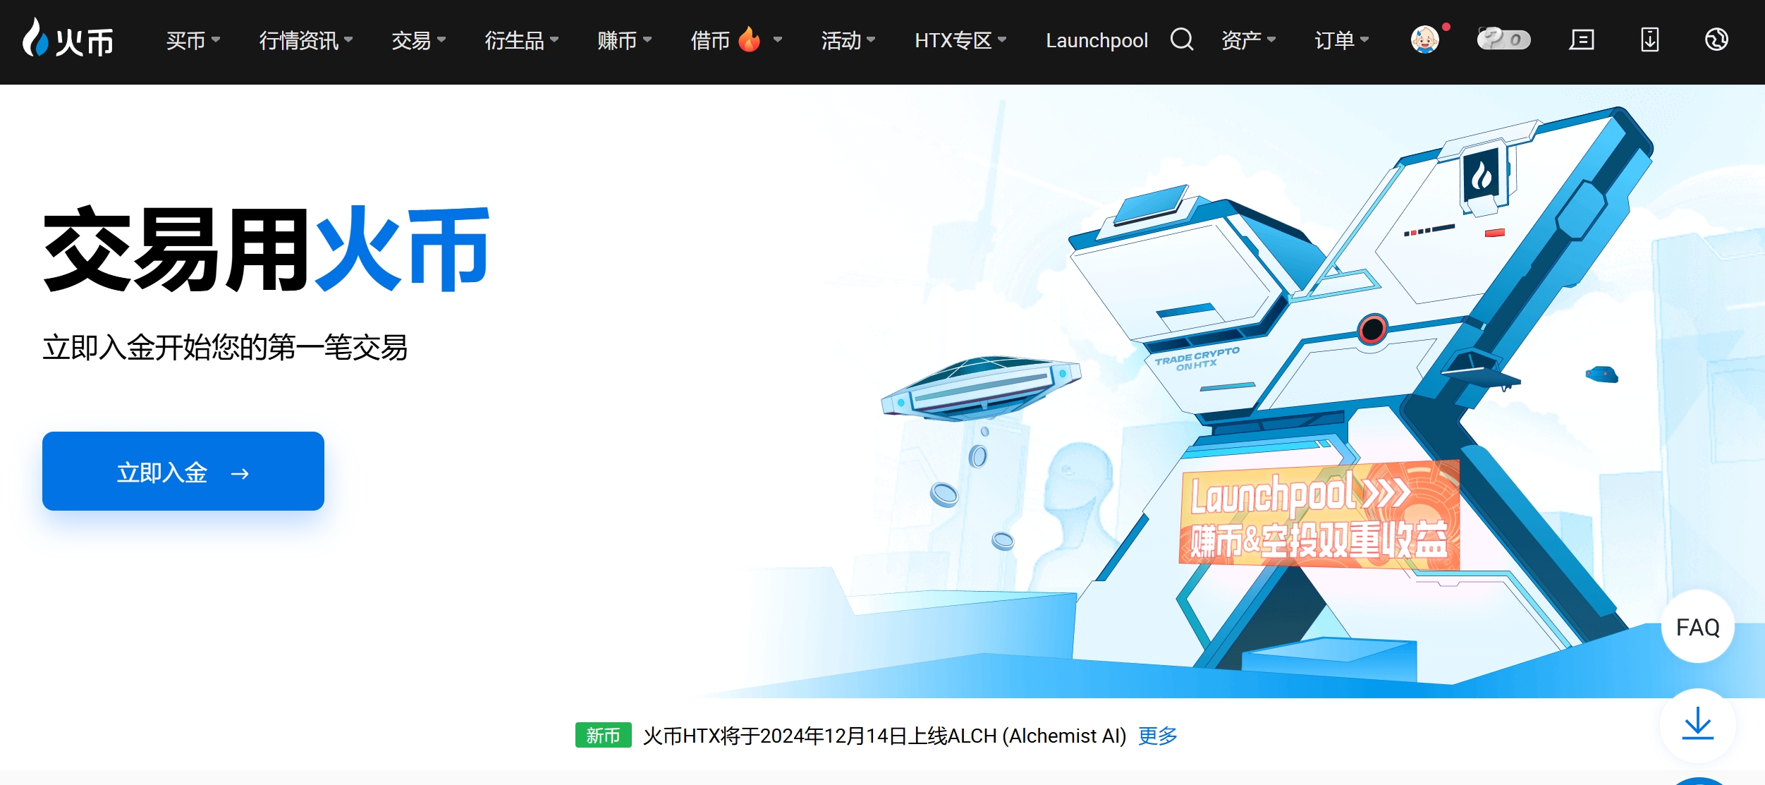Expand the 买币 dropdown menu
Screen dimensions: 1765x785
tap(193, 40)
